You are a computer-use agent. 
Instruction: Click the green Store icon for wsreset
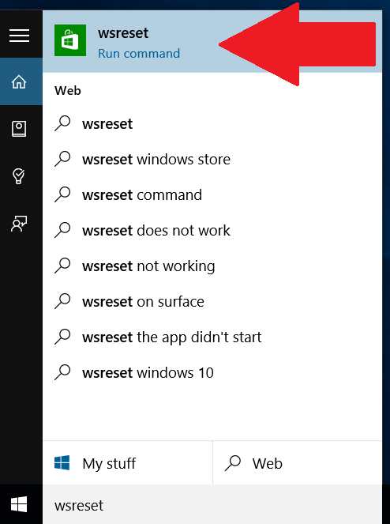[70, 40]
